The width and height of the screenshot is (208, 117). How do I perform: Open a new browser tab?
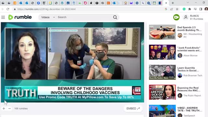pos(173,3)
